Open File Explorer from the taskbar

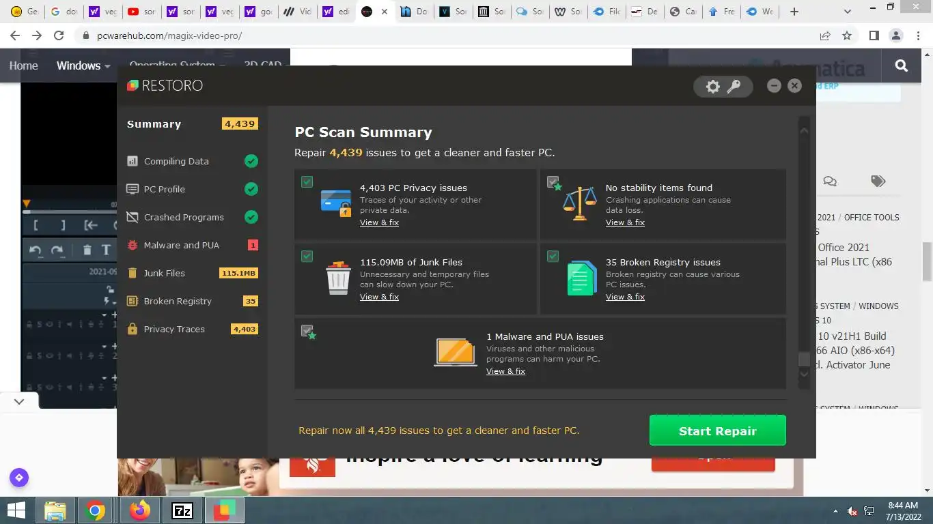(55, 510)
